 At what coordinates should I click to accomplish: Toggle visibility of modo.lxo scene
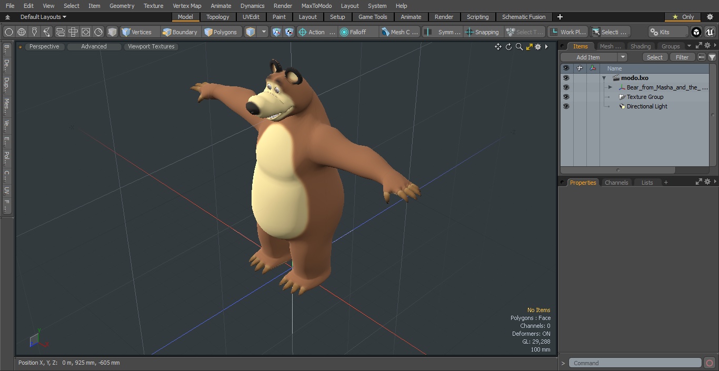(566, 78)
